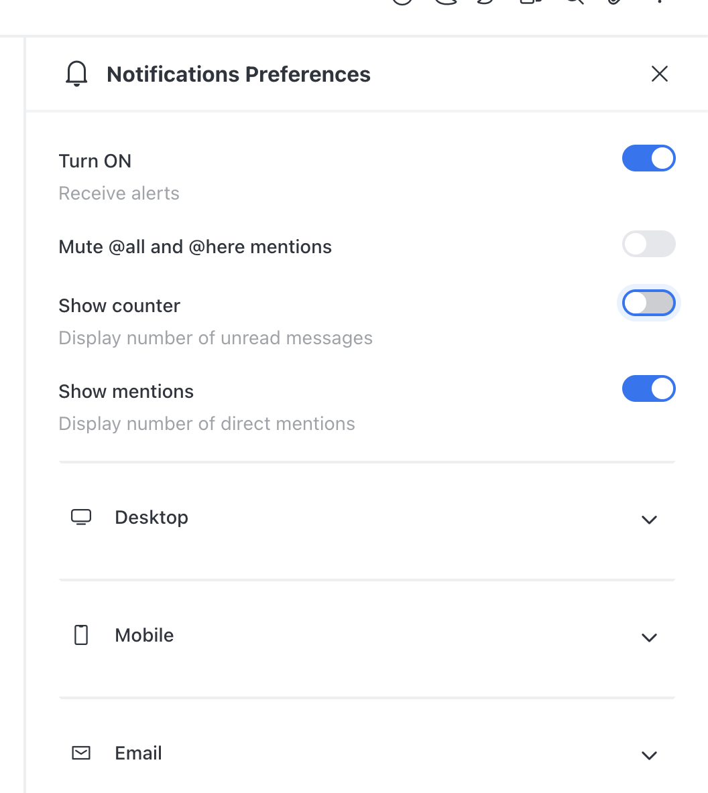Click the bell icon beside Notifications Preferences

pyautogui.click(x=76, y=74)
